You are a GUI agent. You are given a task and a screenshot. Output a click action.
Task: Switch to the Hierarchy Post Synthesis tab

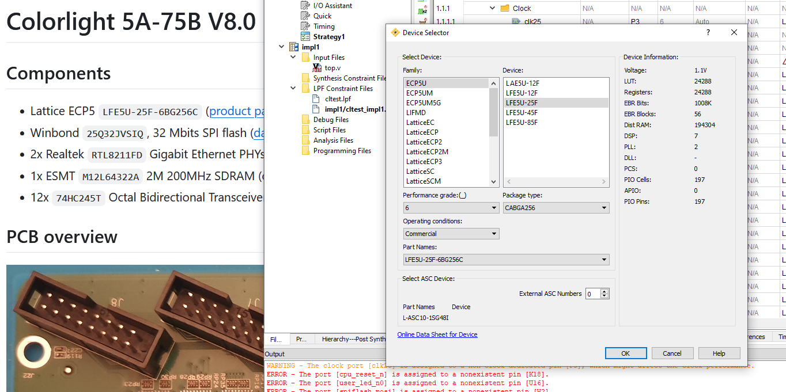(353, 339)
